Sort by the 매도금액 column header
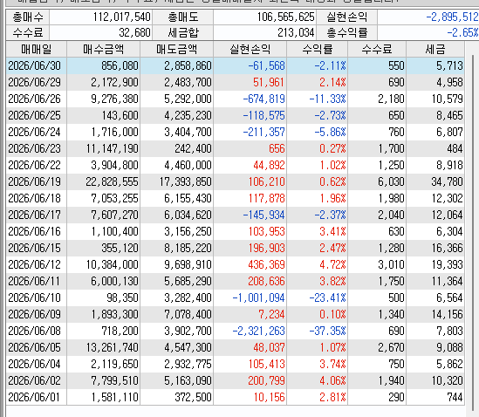The height and width of the screenshot is (417, 479). (x=176, y=49)
